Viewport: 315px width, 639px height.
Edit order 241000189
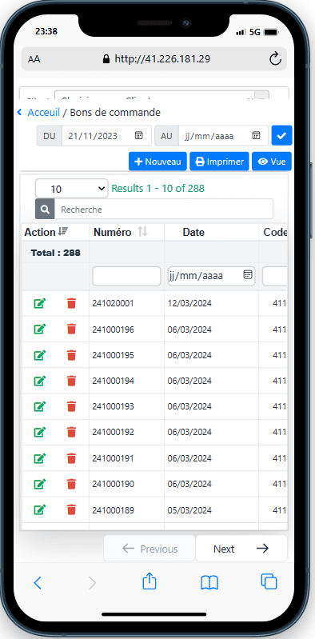(39, 509)
